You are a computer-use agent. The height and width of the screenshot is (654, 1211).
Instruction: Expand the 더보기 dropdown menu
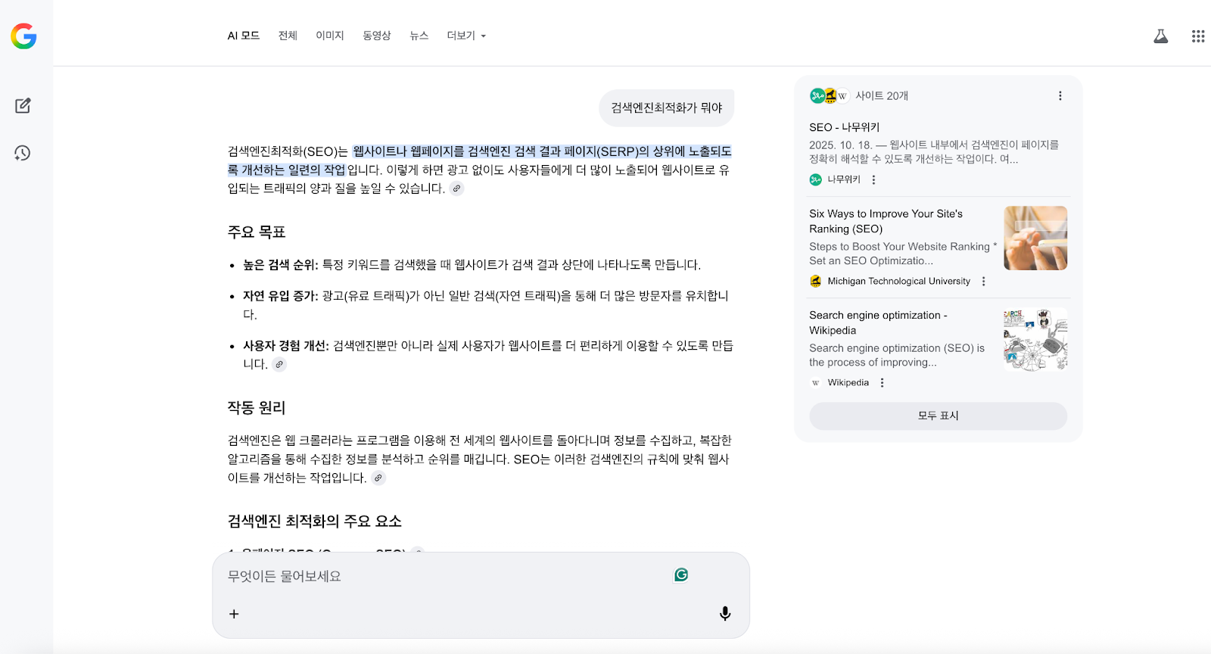pyautogui.click(x=465, y=36)
